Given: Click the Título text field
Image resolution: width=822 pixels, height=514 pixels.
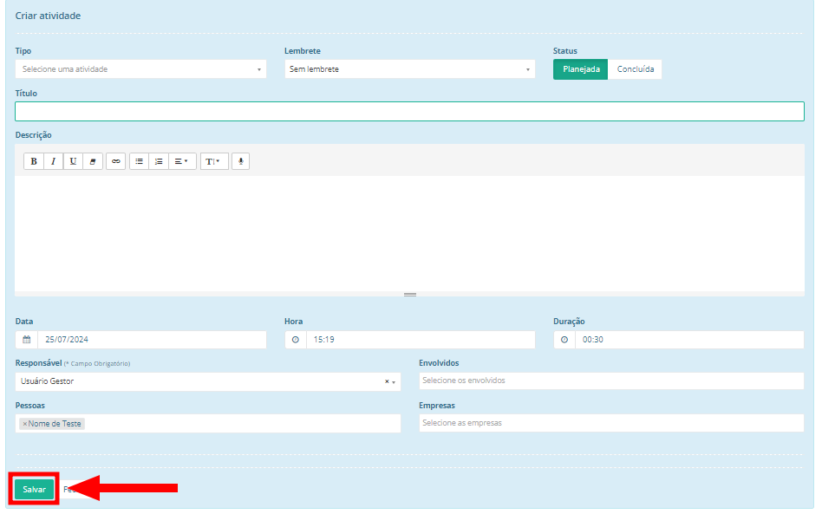Looking at the screenshot, I should 409,112.
